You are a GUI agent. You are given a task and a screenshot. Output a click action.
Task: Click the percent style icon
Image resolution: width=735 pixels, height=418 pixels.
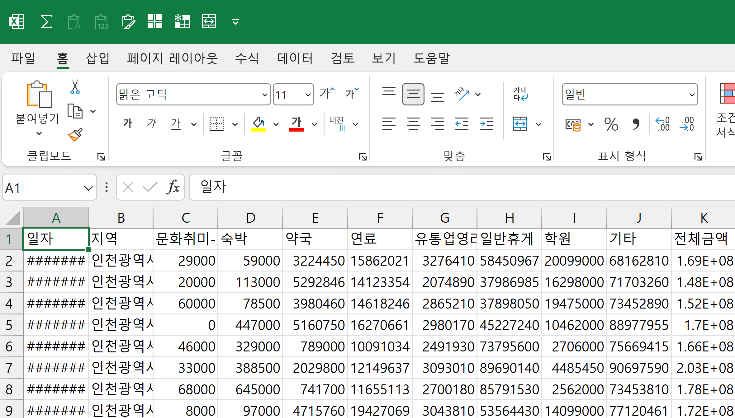[x=611, y=124]
